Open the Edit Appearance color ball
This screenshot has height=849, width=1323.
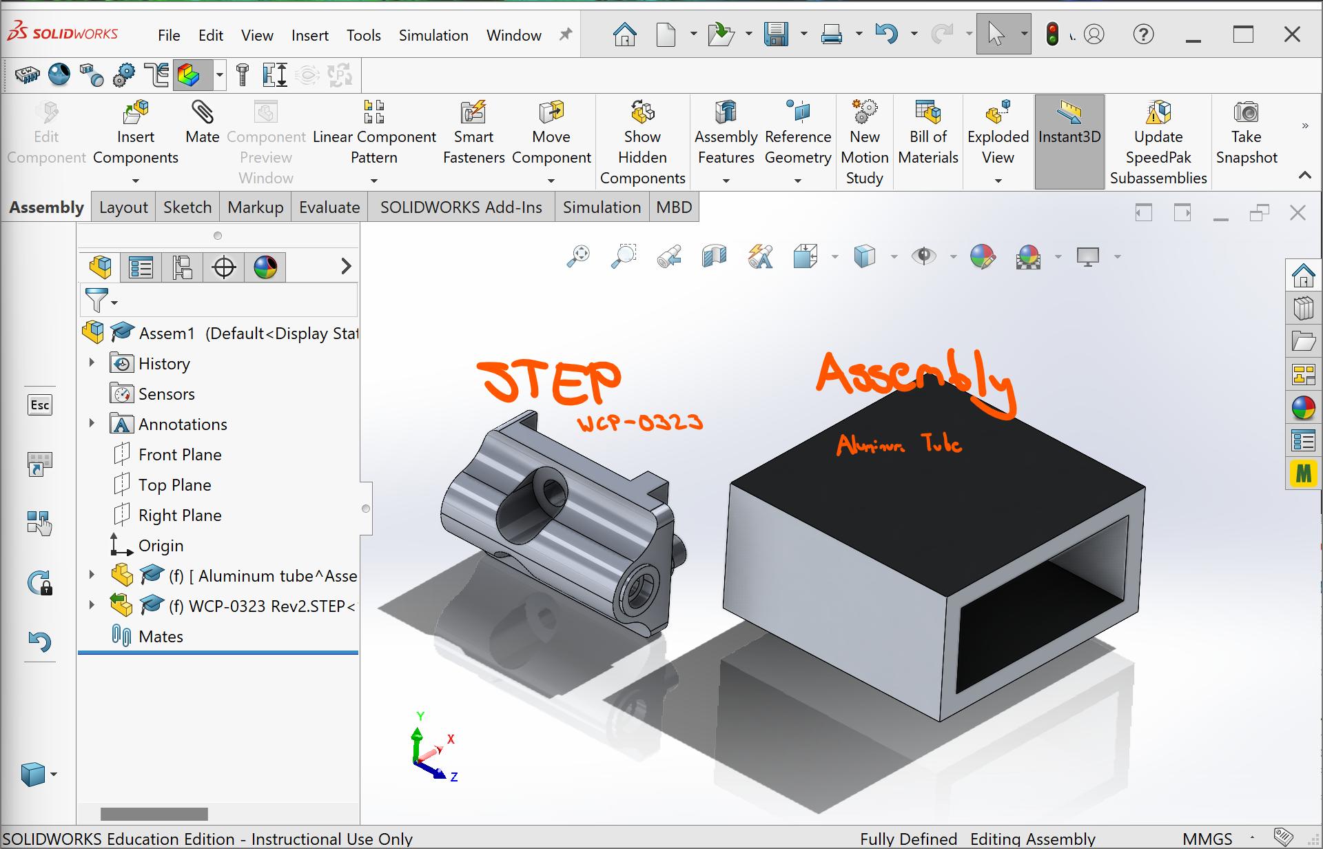983,256
